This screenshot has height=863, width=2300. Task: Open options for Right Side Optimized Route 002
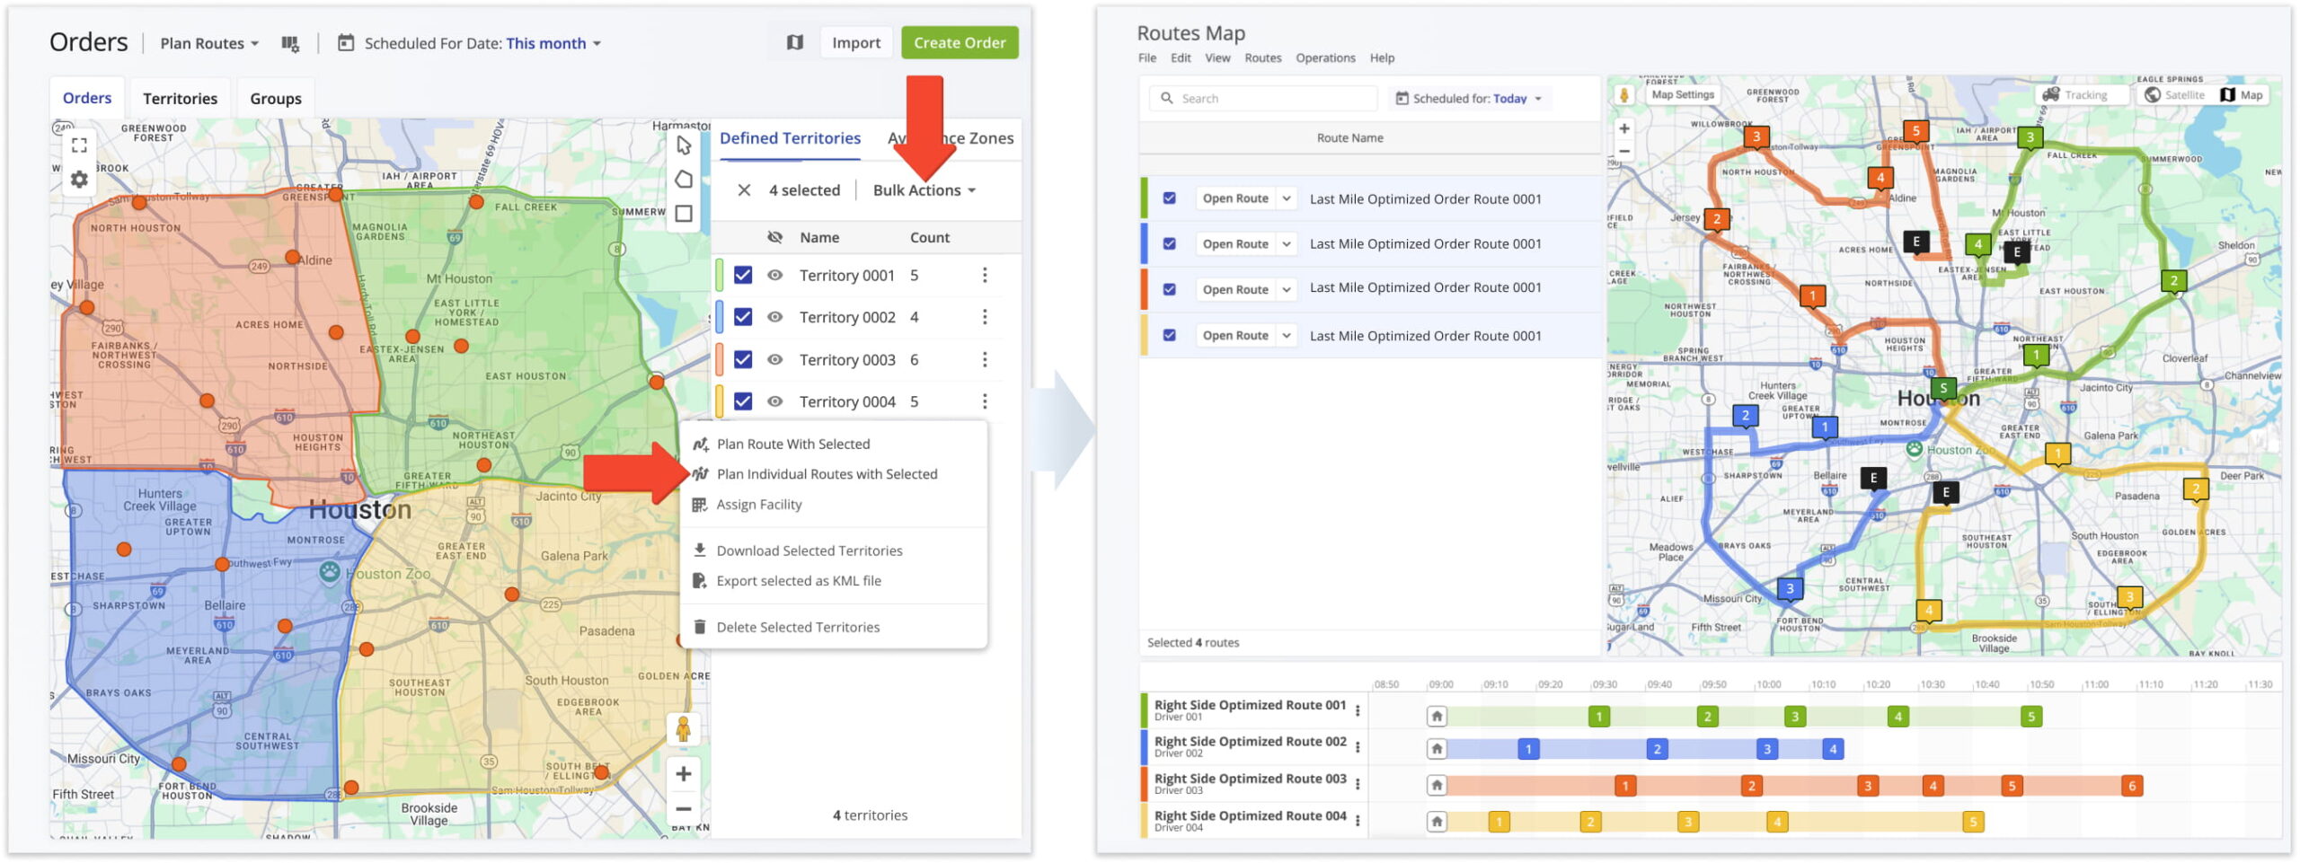click(1358, 747)
